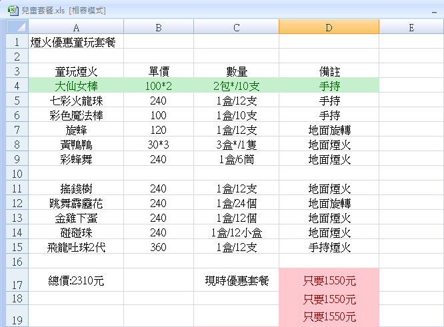Select row 4 header
The width and height of the screenshot is (444, 327).
13,86
